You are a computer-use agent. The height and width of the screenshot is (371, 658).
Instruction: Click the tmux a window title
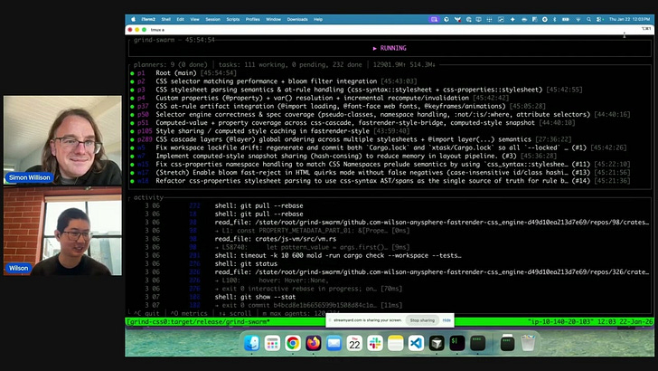tap(157, 30)
